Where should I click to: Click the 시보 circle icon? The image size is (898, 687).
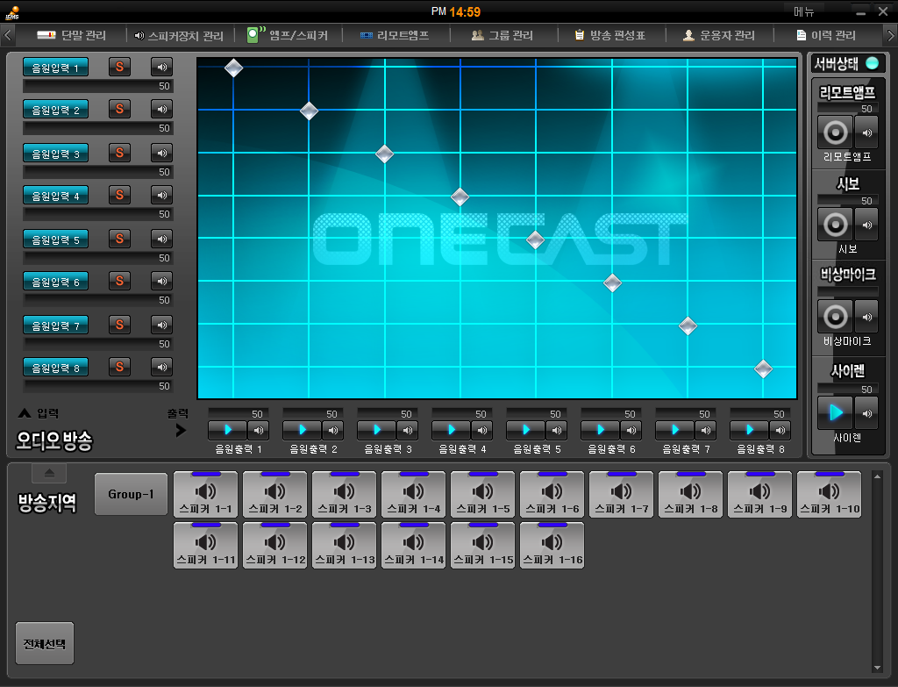click(836, 225)
